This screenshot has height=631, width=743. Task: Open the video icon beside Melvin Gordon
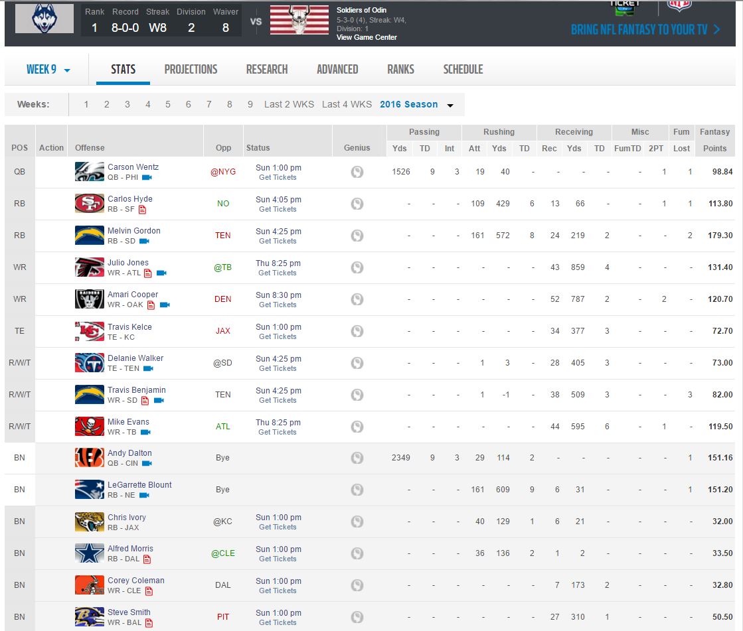pos(144,242)
